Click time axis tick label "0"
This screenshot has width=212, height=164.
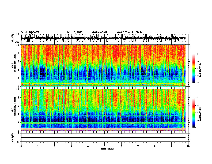(x=21, y=146)
